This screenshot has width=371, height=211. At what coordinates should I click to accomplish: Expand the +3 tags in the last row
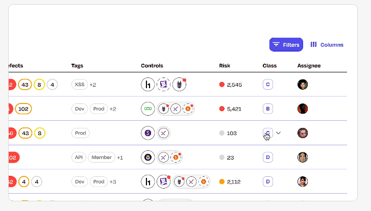(113, 182)
